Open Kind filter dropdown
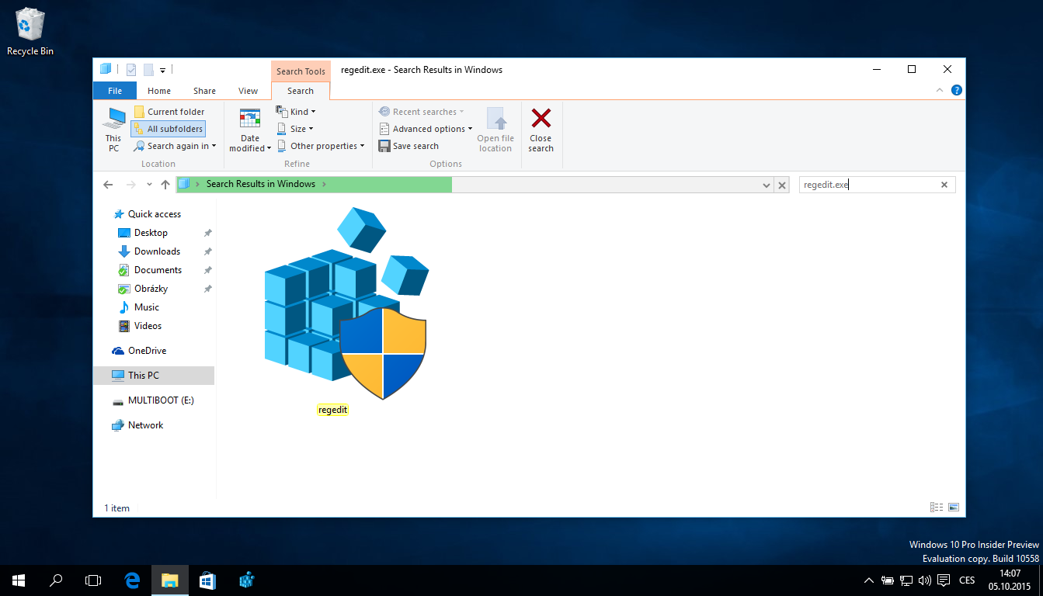The height and width of the screenshot is (596, 1043). [296, 112]
